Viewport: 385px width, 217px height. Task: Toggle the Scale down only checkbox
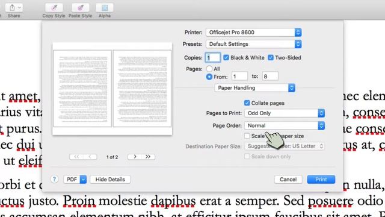tap(247, 157)
